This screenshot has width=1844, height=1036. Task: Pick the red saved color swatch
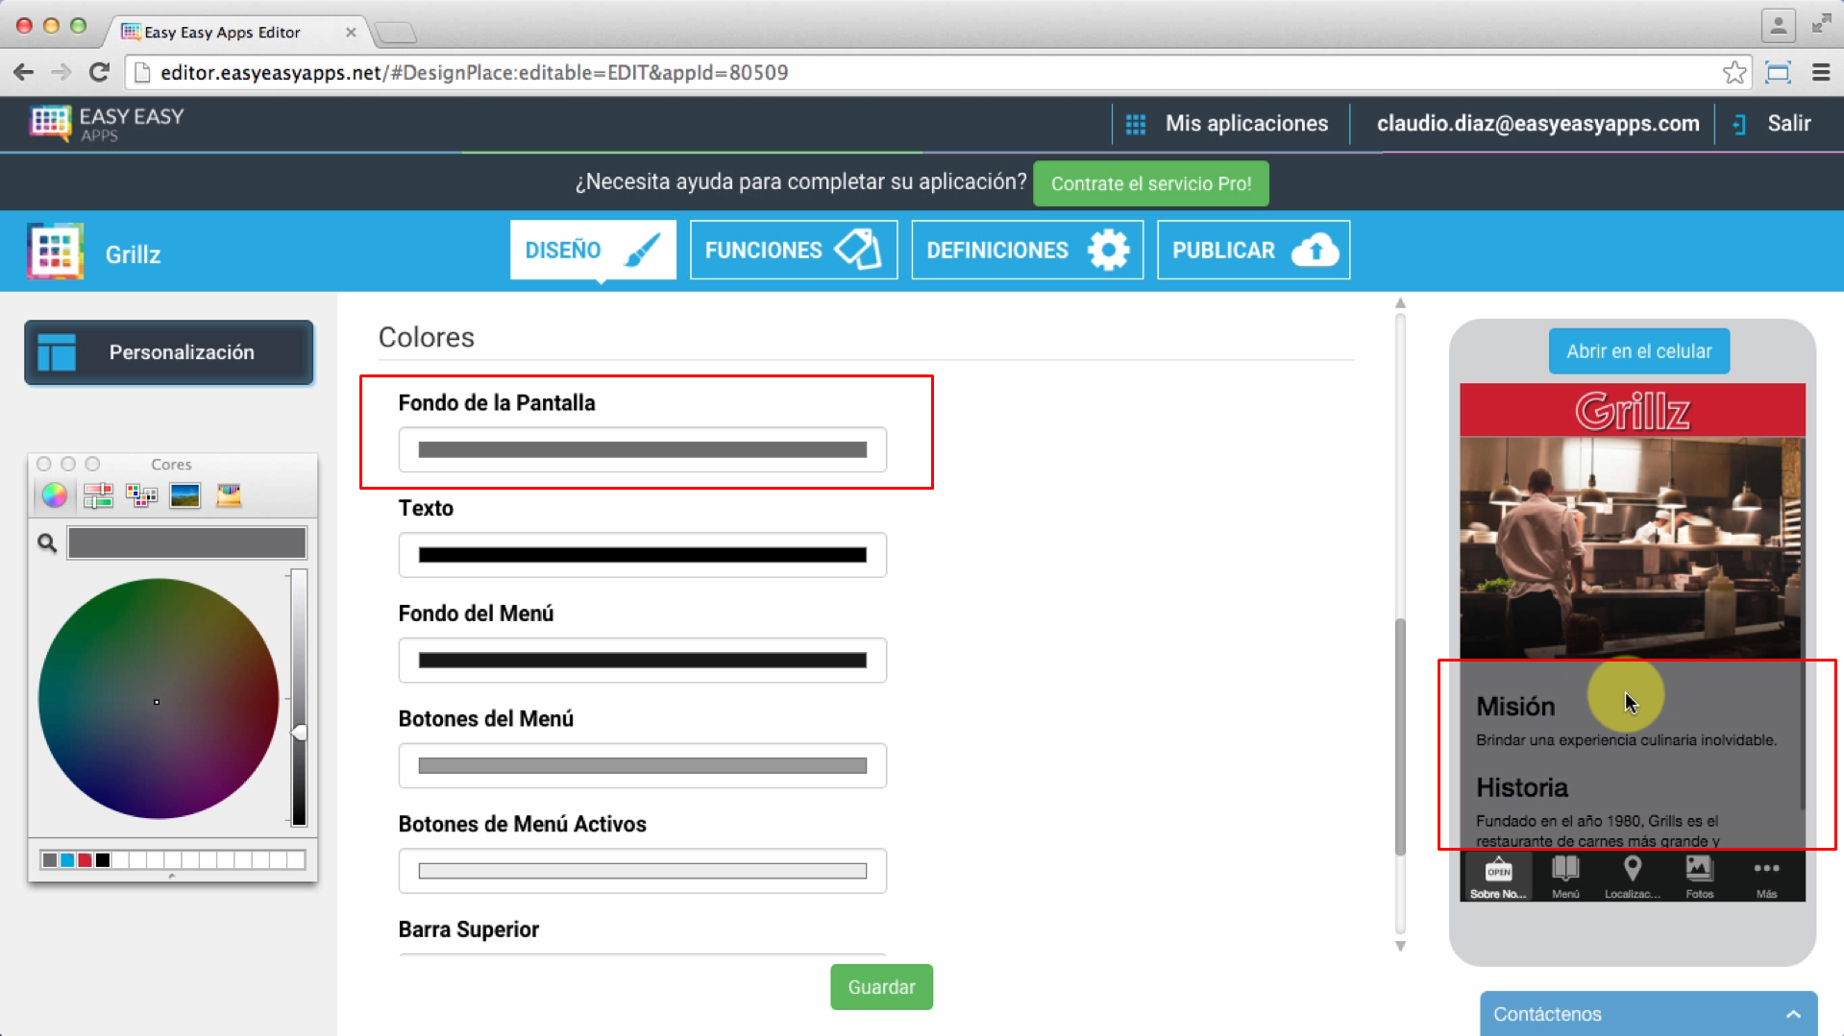85,860
